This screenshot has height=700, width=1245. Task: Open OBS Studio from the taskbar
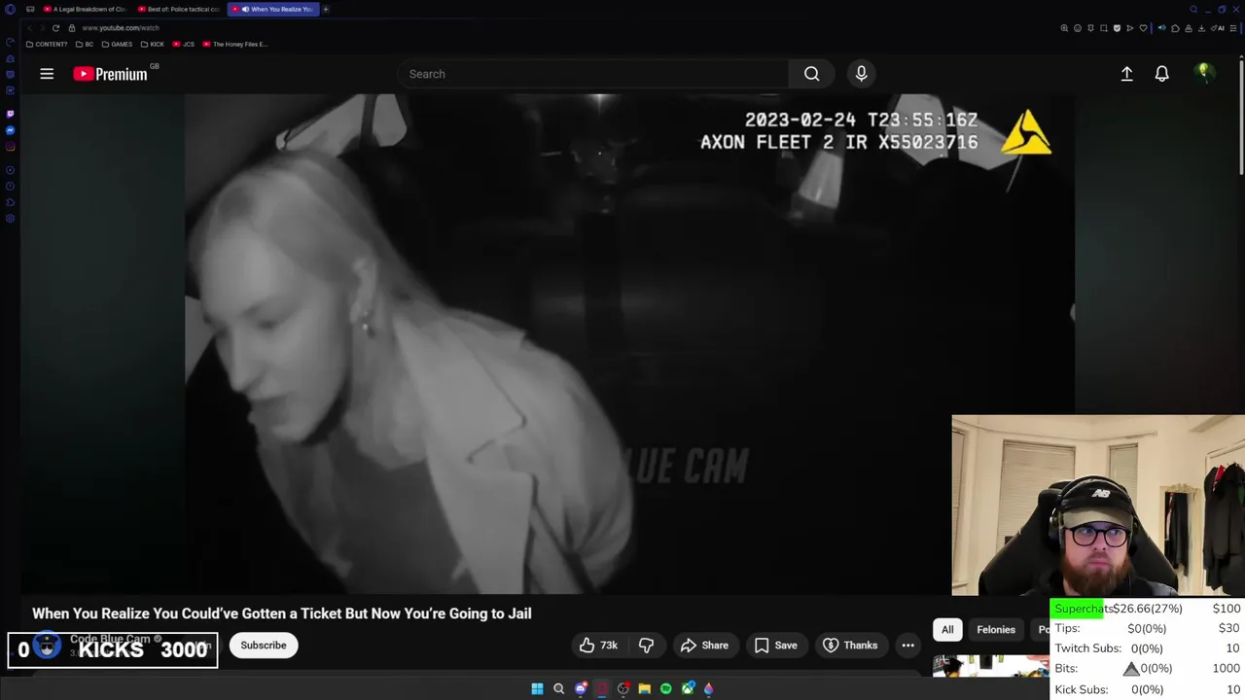(623, 688)
